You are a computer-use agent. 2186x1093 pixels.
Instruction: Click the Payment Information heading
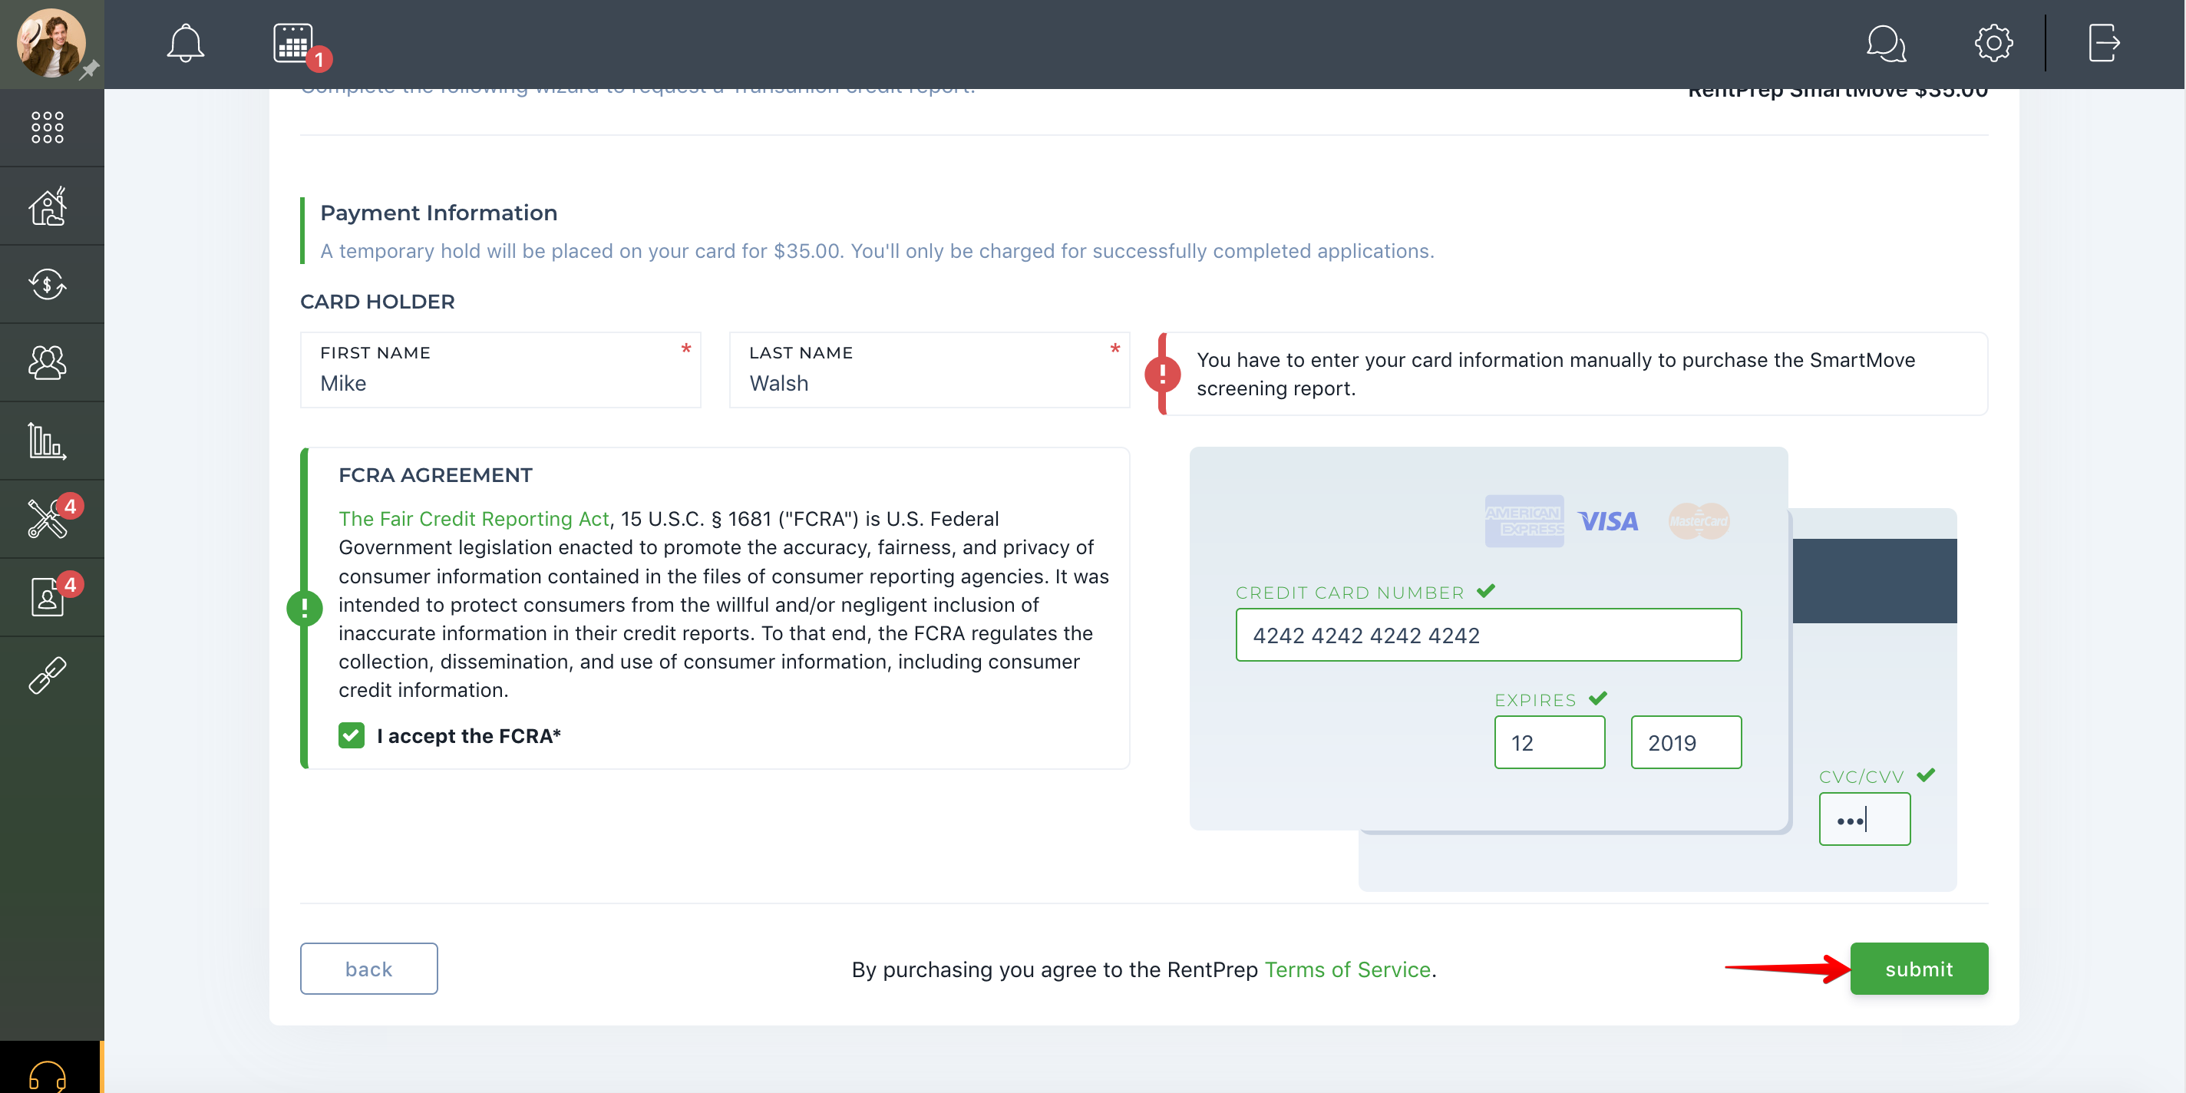pos(439,213)
